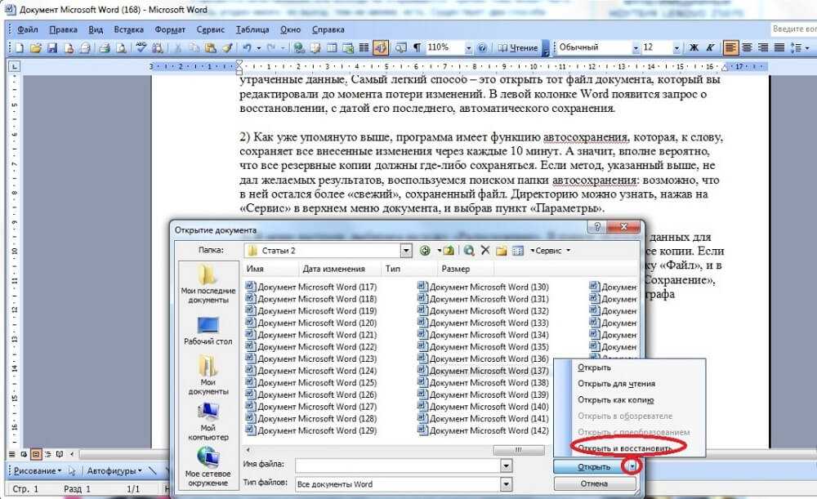This screenshot has height=499, width=817.
Task: Open the 'Тип файлов' dropdown list
Action: tap(506, 484)
